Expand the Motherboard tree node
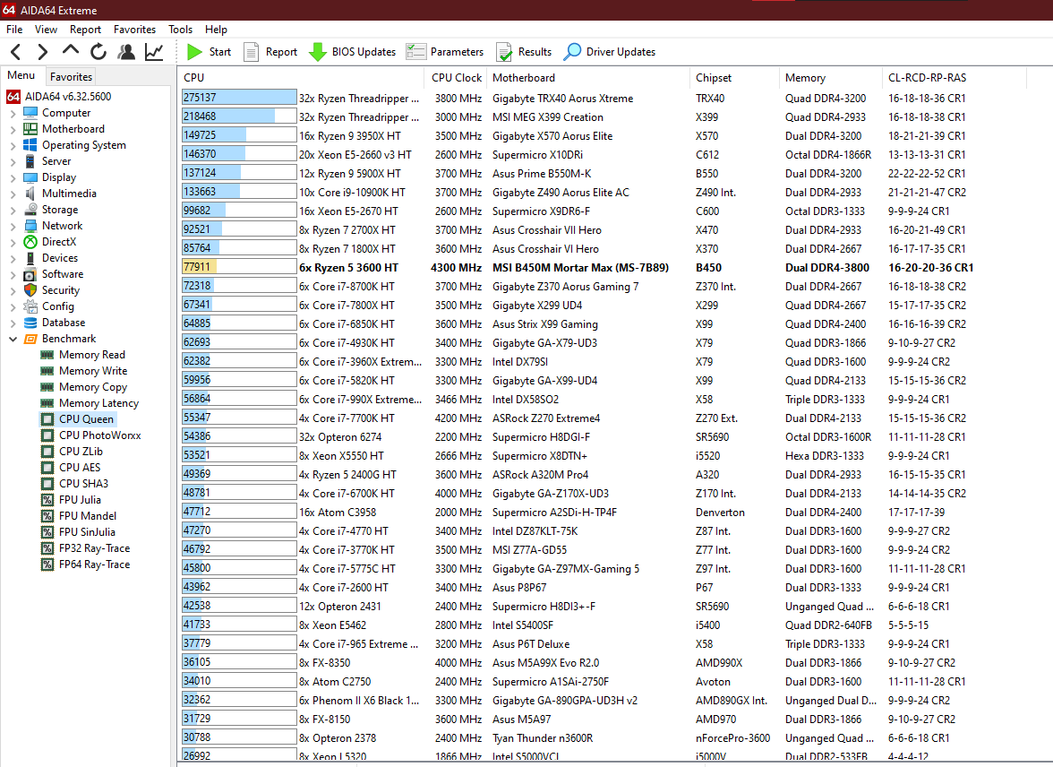Image resolution: width=1053 pixels, height=767 pixels. tap(13, 130)
